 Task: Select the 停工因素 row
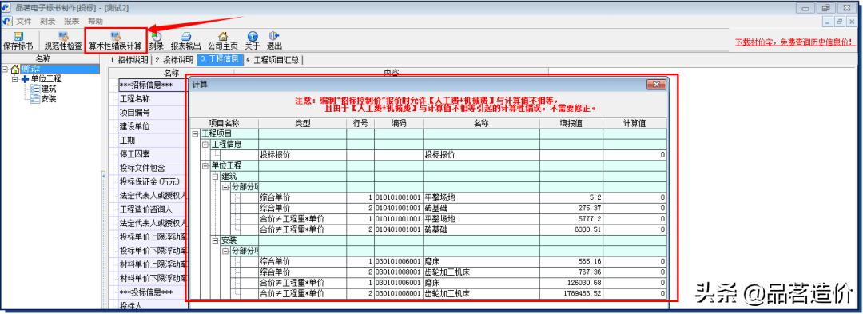click(x=152, y=153)
